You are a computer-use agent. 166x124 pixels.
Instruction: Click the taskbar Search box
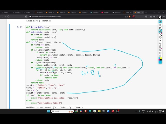(63, 111)
